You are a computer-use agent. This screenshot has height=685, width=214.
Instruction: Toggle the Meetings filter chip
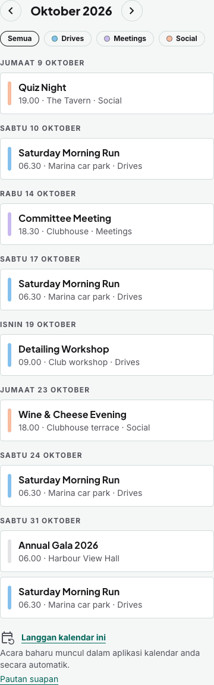125,39
